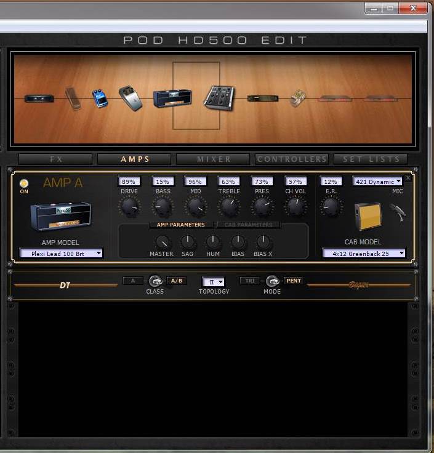The height and width of the screenshot is (453, 434).
Task: Select the Plexi amp head in chain
Action: (172, 98)
